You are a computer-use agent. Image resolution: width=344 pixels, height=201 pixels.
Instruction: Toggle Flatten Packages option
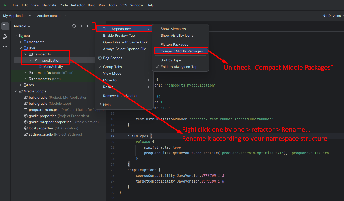181,44
